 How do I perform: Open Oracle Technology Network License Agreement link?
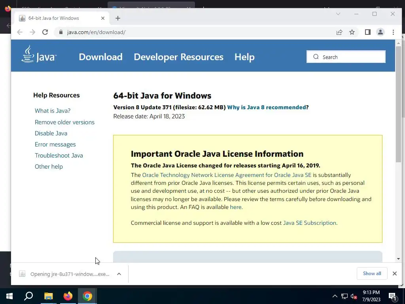click(x=227, y=175)
